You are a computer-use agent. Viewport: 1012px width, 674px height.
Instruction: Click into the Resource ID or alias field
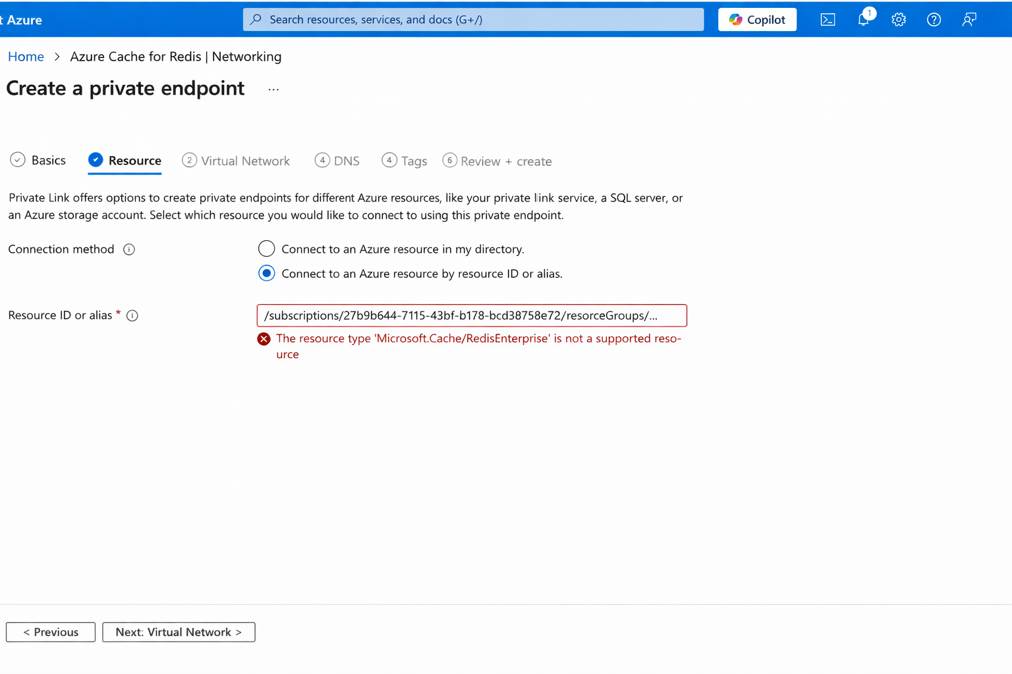472,315
